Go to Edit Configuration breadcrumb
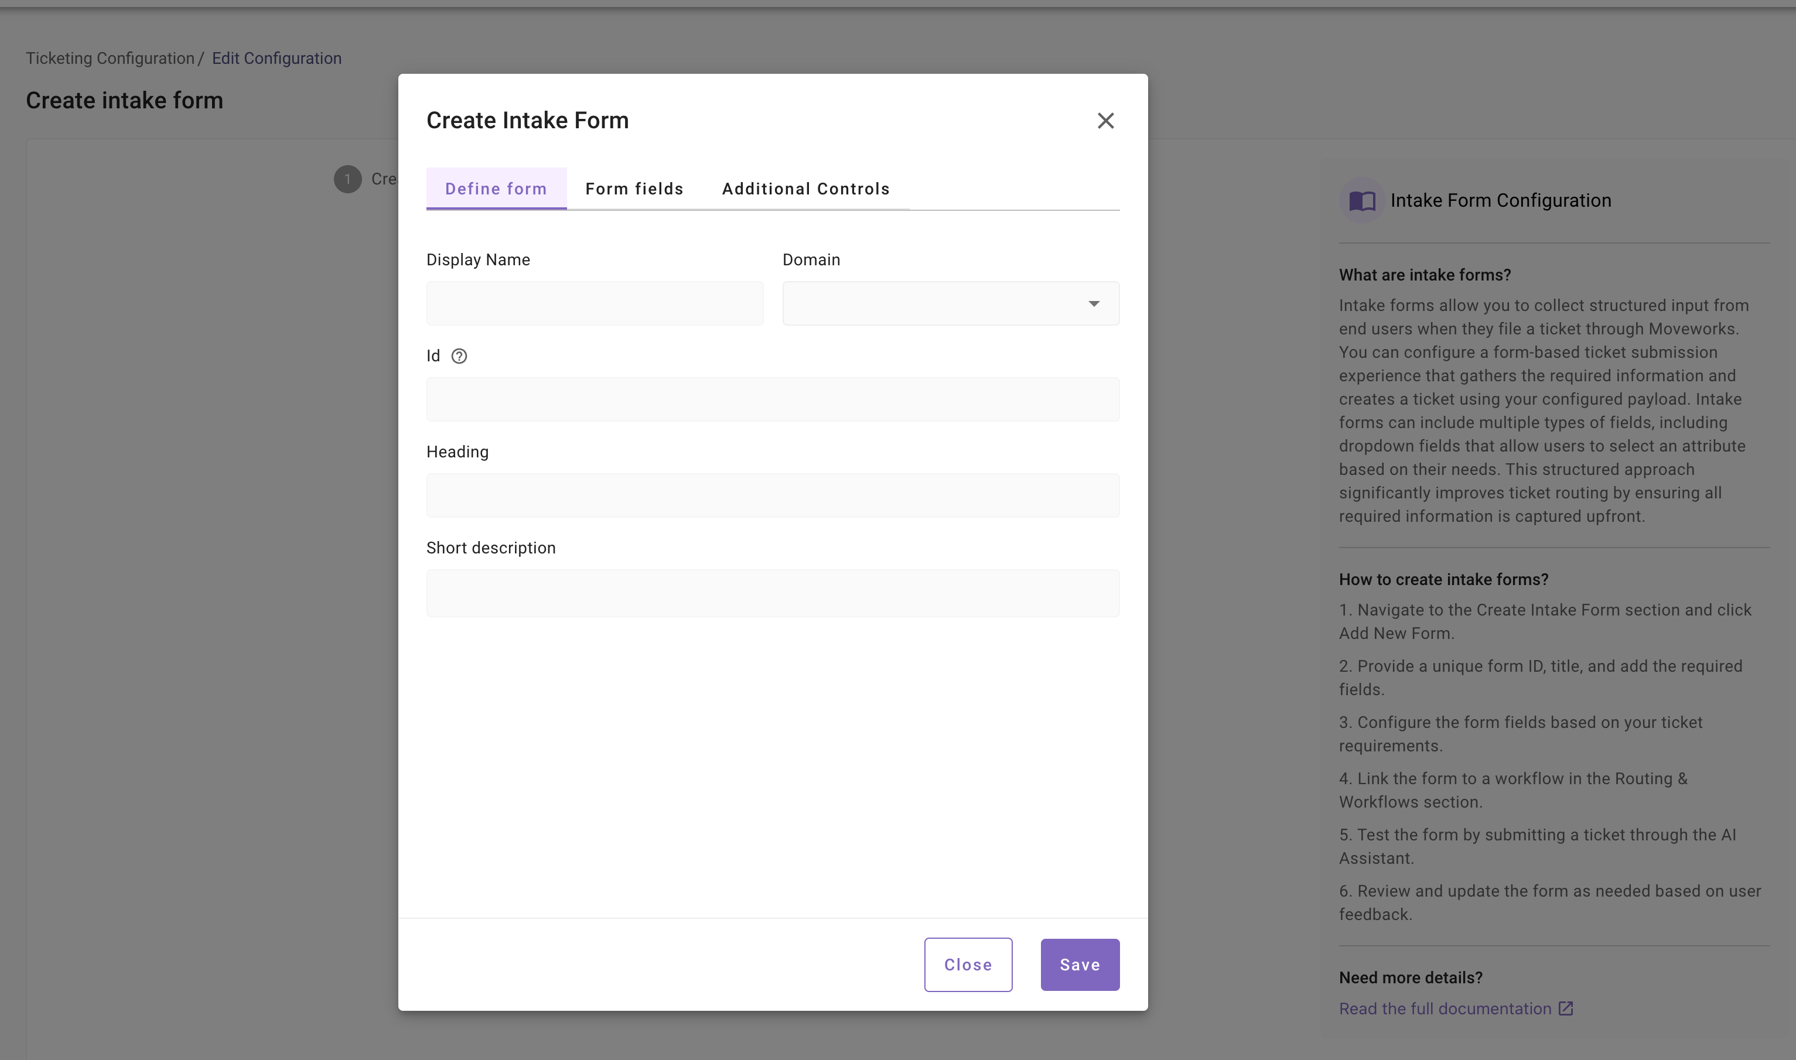The image size is (1796, 1060). point(276,59)
